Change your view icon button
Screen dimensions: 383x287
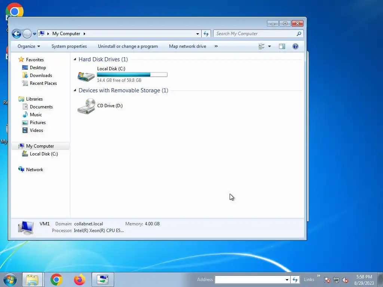point(261,46)
